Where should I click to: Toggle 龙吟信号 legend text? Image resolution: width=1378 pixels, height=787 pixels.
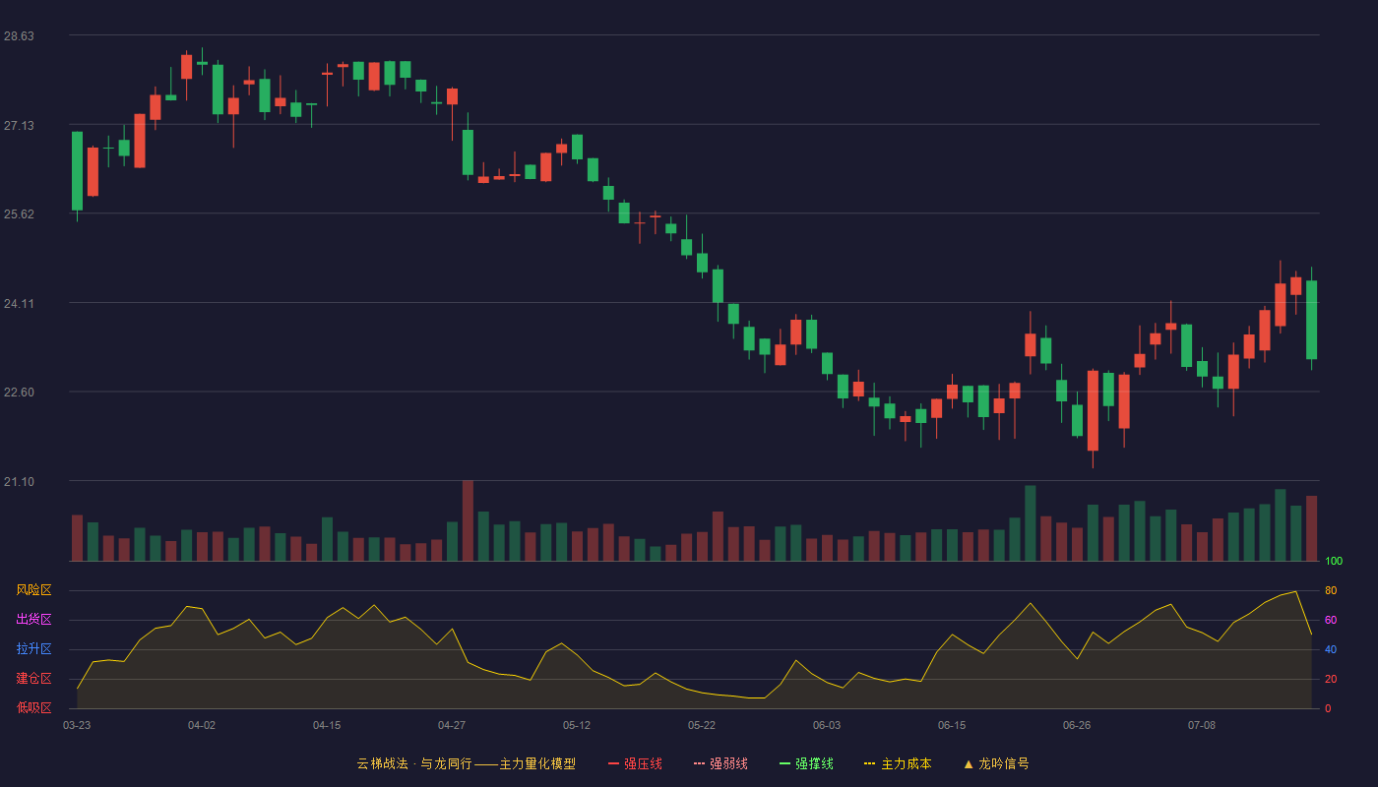pyautogui.click(x=1003, y=763)
